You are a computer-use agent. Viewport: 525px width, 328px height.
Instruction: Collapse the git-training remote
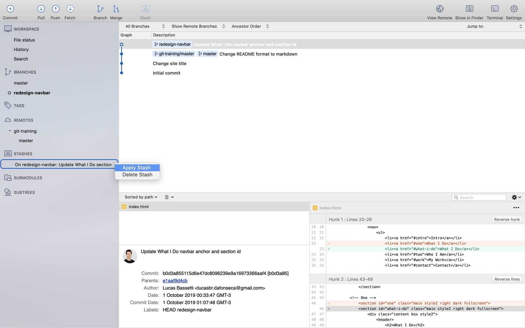coord(10,131)
